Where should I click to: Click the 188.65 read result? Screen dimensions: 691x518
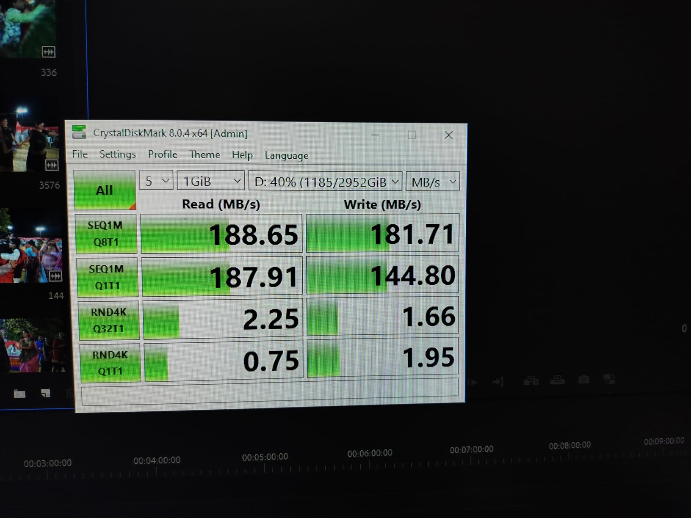tap(221, 234)
